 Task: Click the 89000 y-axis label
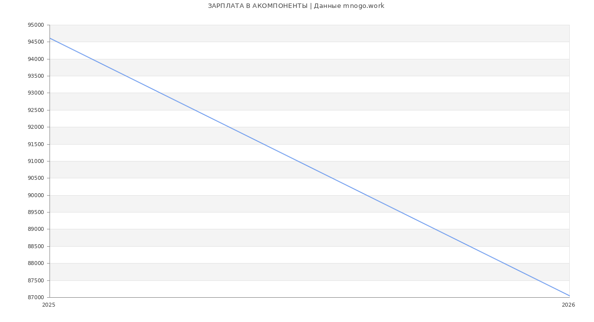(x=36, y=229)
